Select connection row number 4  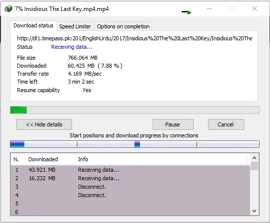pos(131,195)
